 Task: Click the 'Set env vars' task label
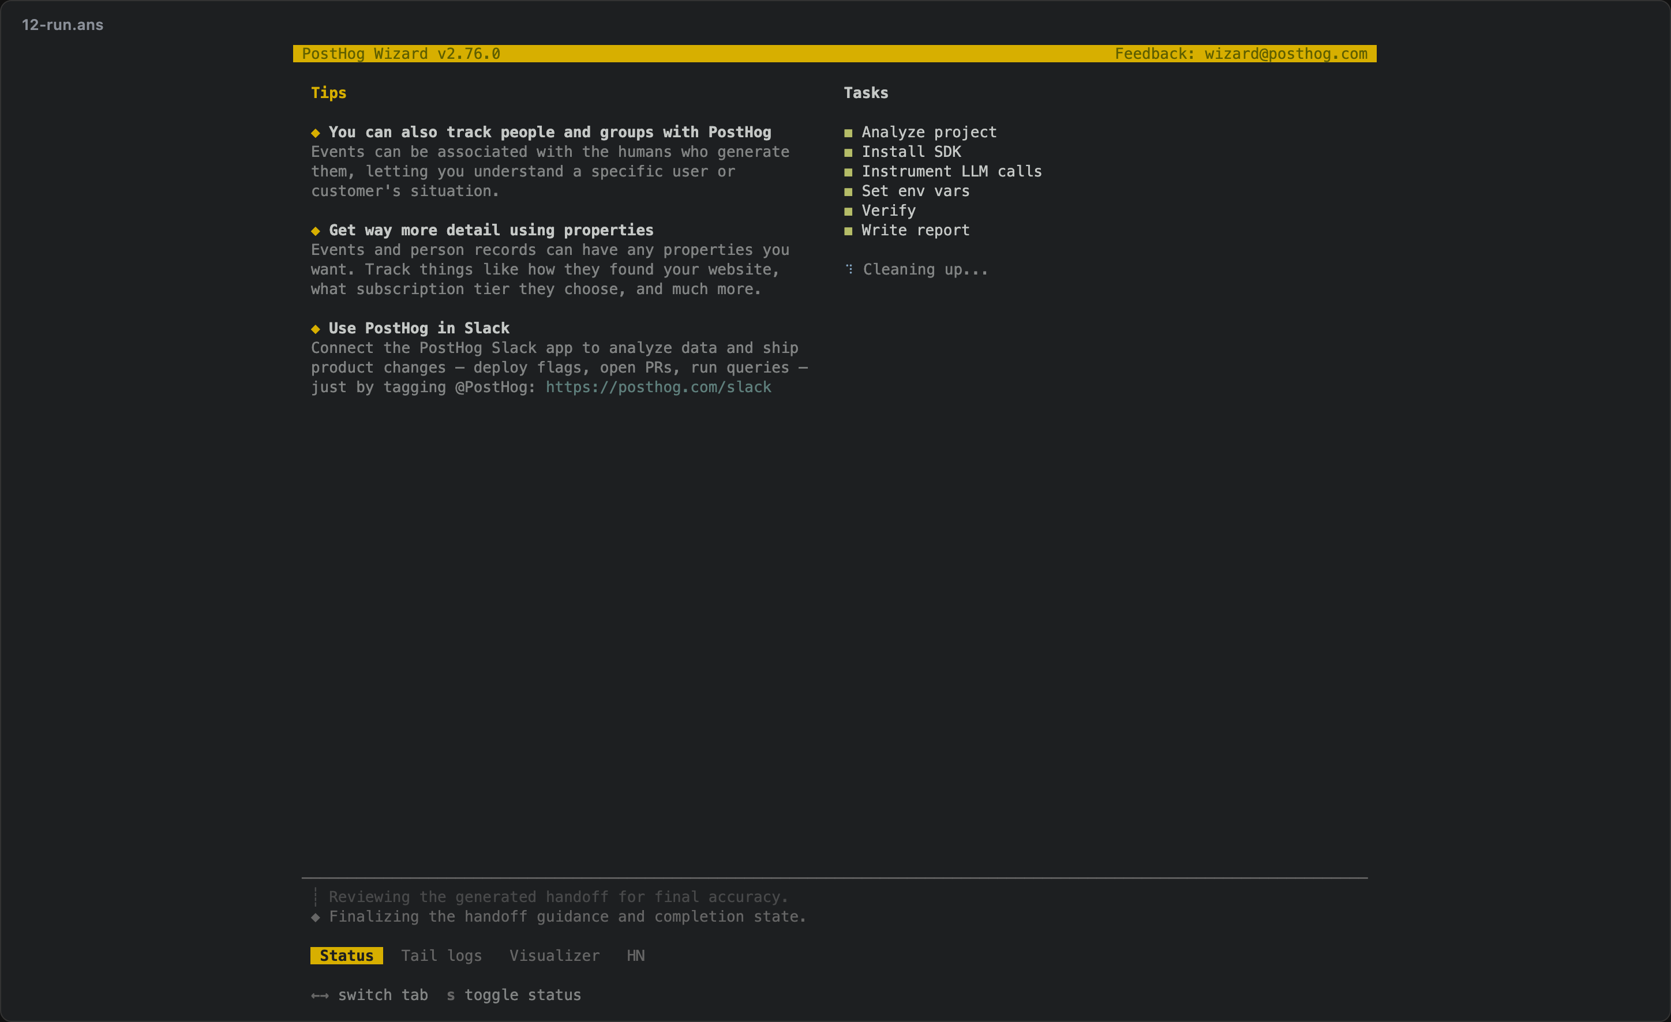click(916, 191)
